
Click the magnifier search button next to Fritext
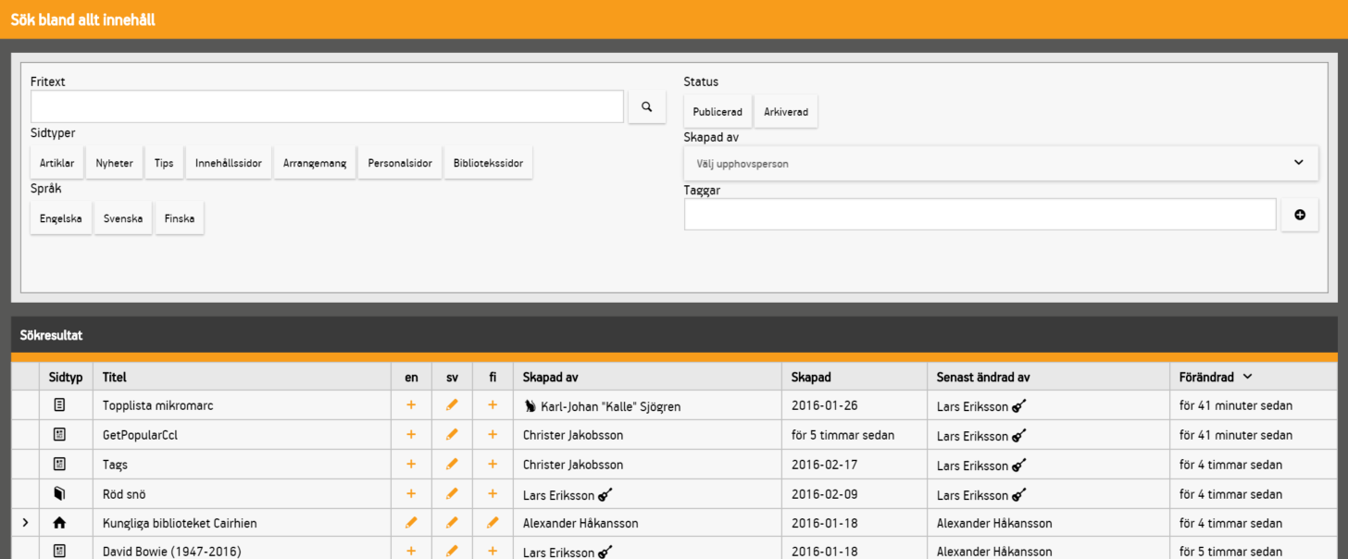tap(646, 106)
